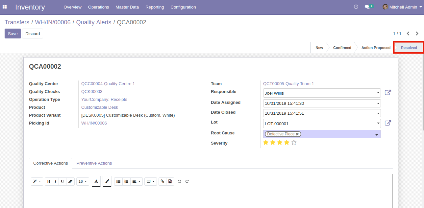Open the table insert dropdown
Image resolution: width=424 pixels, height=208 pixels.
click(x=150, y=181)
